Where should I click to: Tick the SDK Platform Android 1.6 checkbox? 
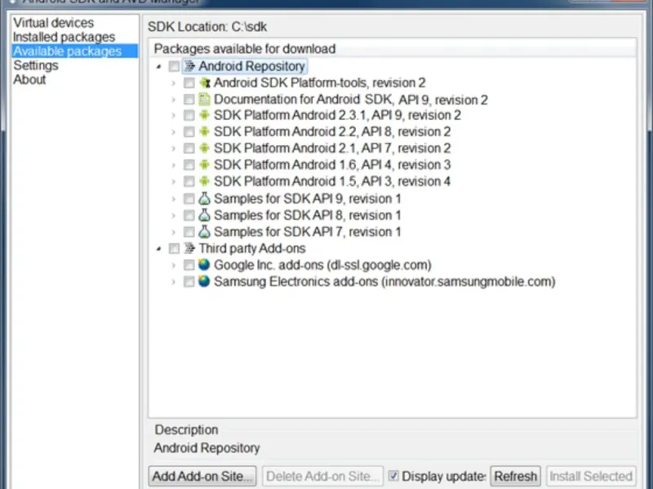coord(189,165)
